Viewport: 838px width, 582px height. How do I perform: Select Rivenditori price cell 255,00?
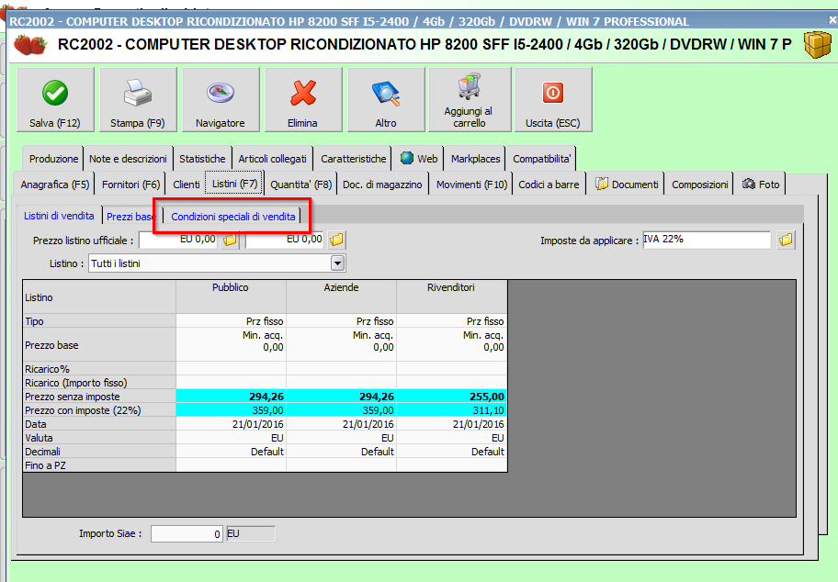pyautogui.click(x=451, y=397)
